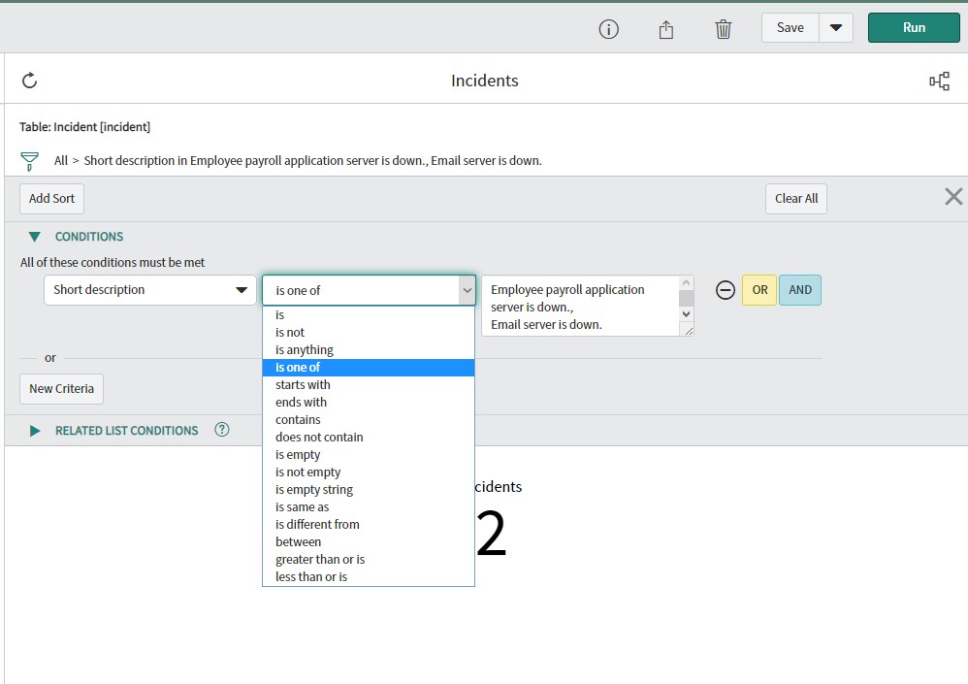Select 'is different from' operator option
This screenshot has height=684, width=968.
(369, 524)
